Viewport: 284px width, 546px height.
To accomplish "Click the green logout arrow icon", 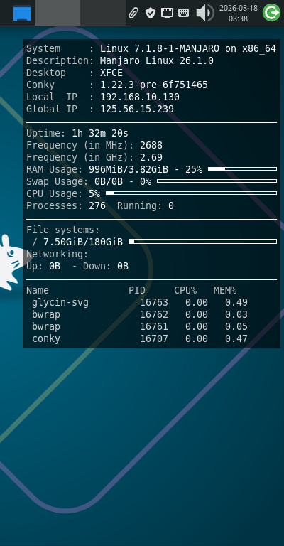I will [271, 13].
